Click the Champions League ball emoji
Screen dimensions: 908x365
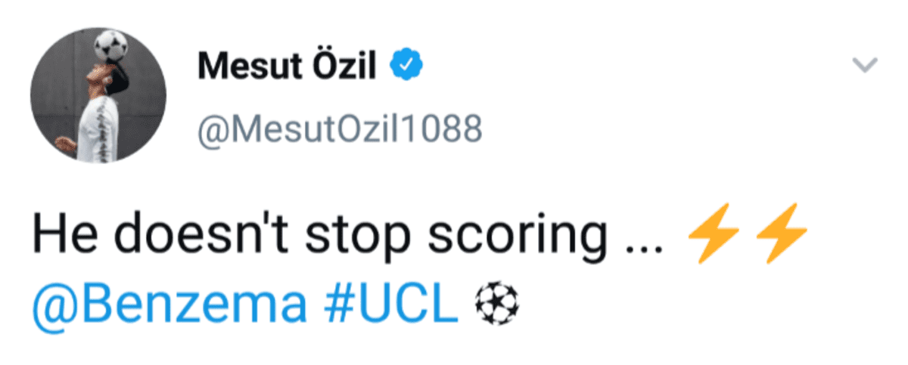498,305
